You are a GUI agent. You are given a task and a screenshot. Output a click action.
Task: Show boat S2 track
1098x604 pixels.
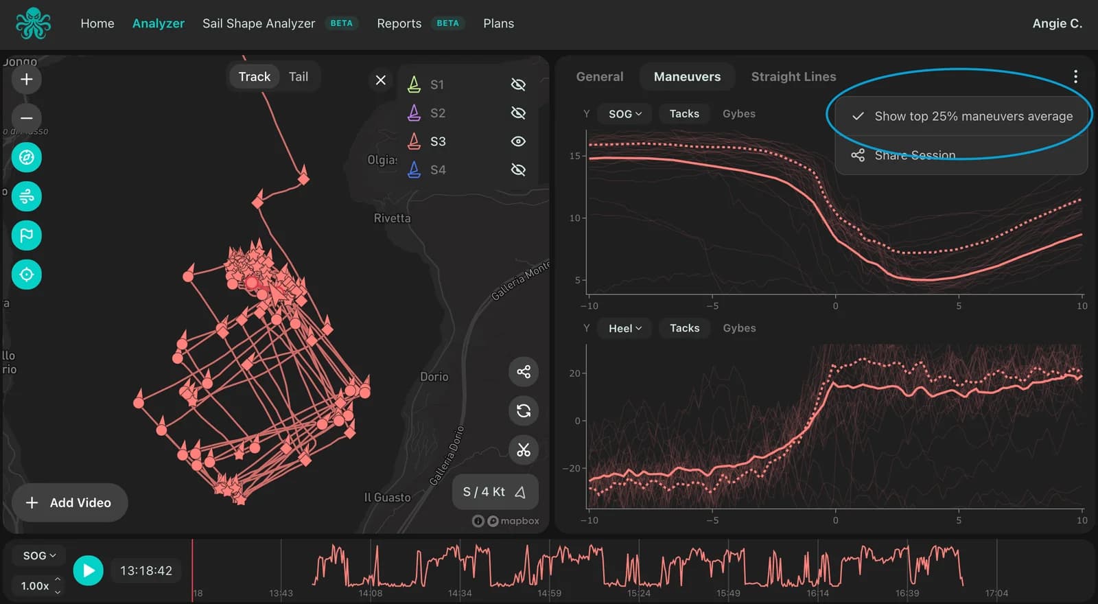[x=519, y=113]
